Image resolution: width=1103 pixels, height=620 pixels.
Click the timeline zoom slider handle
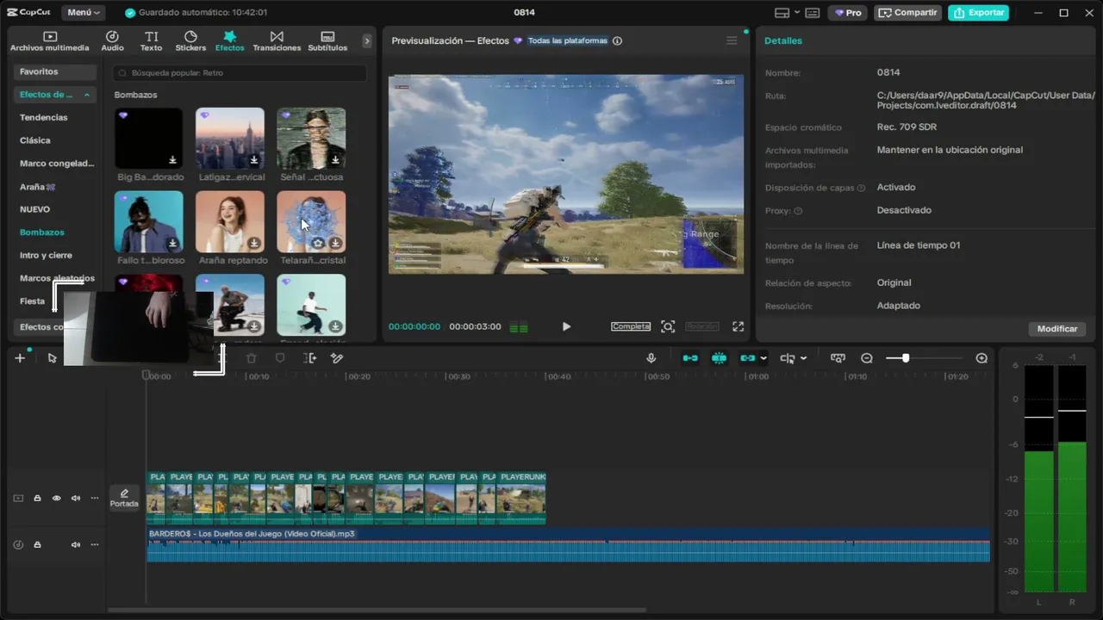coord(905,358)
